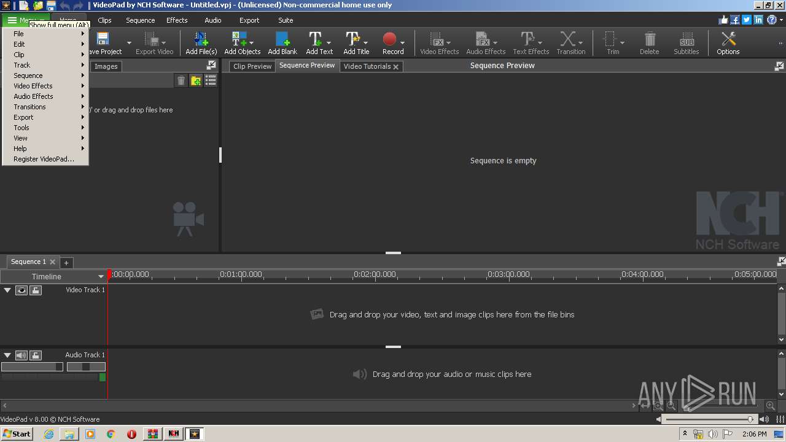Click the thumbs-up like icon
Image resolution: width=786 pixels, height=442 pixels.
(x=723, y=20)
